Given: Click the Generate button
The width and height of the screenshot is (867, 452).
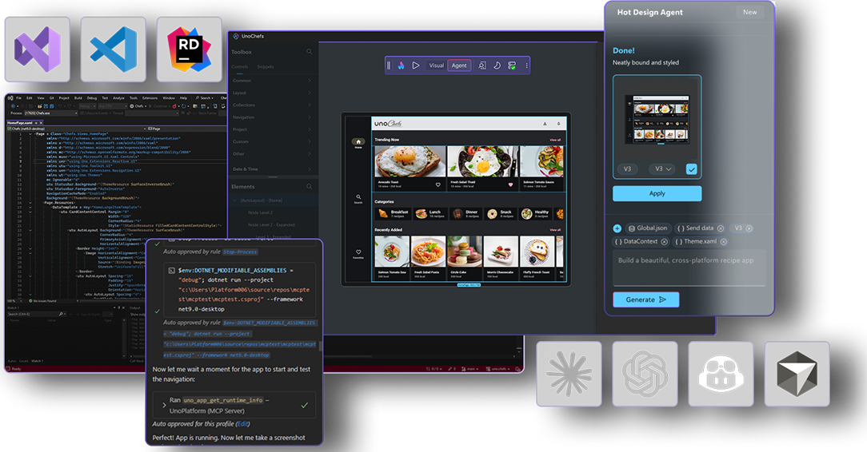Looking at the screenshot, I should coord(645,299).
